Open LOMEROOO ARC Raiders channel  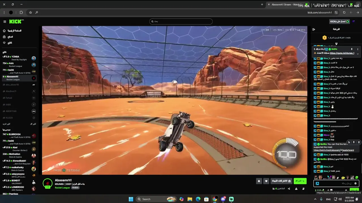pos(19,188)
